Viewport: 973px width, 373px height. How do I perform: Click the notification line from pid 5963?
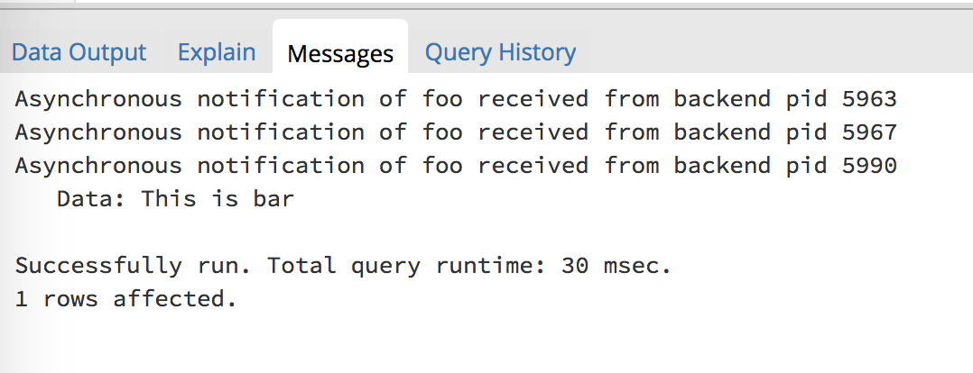point(455,99)
